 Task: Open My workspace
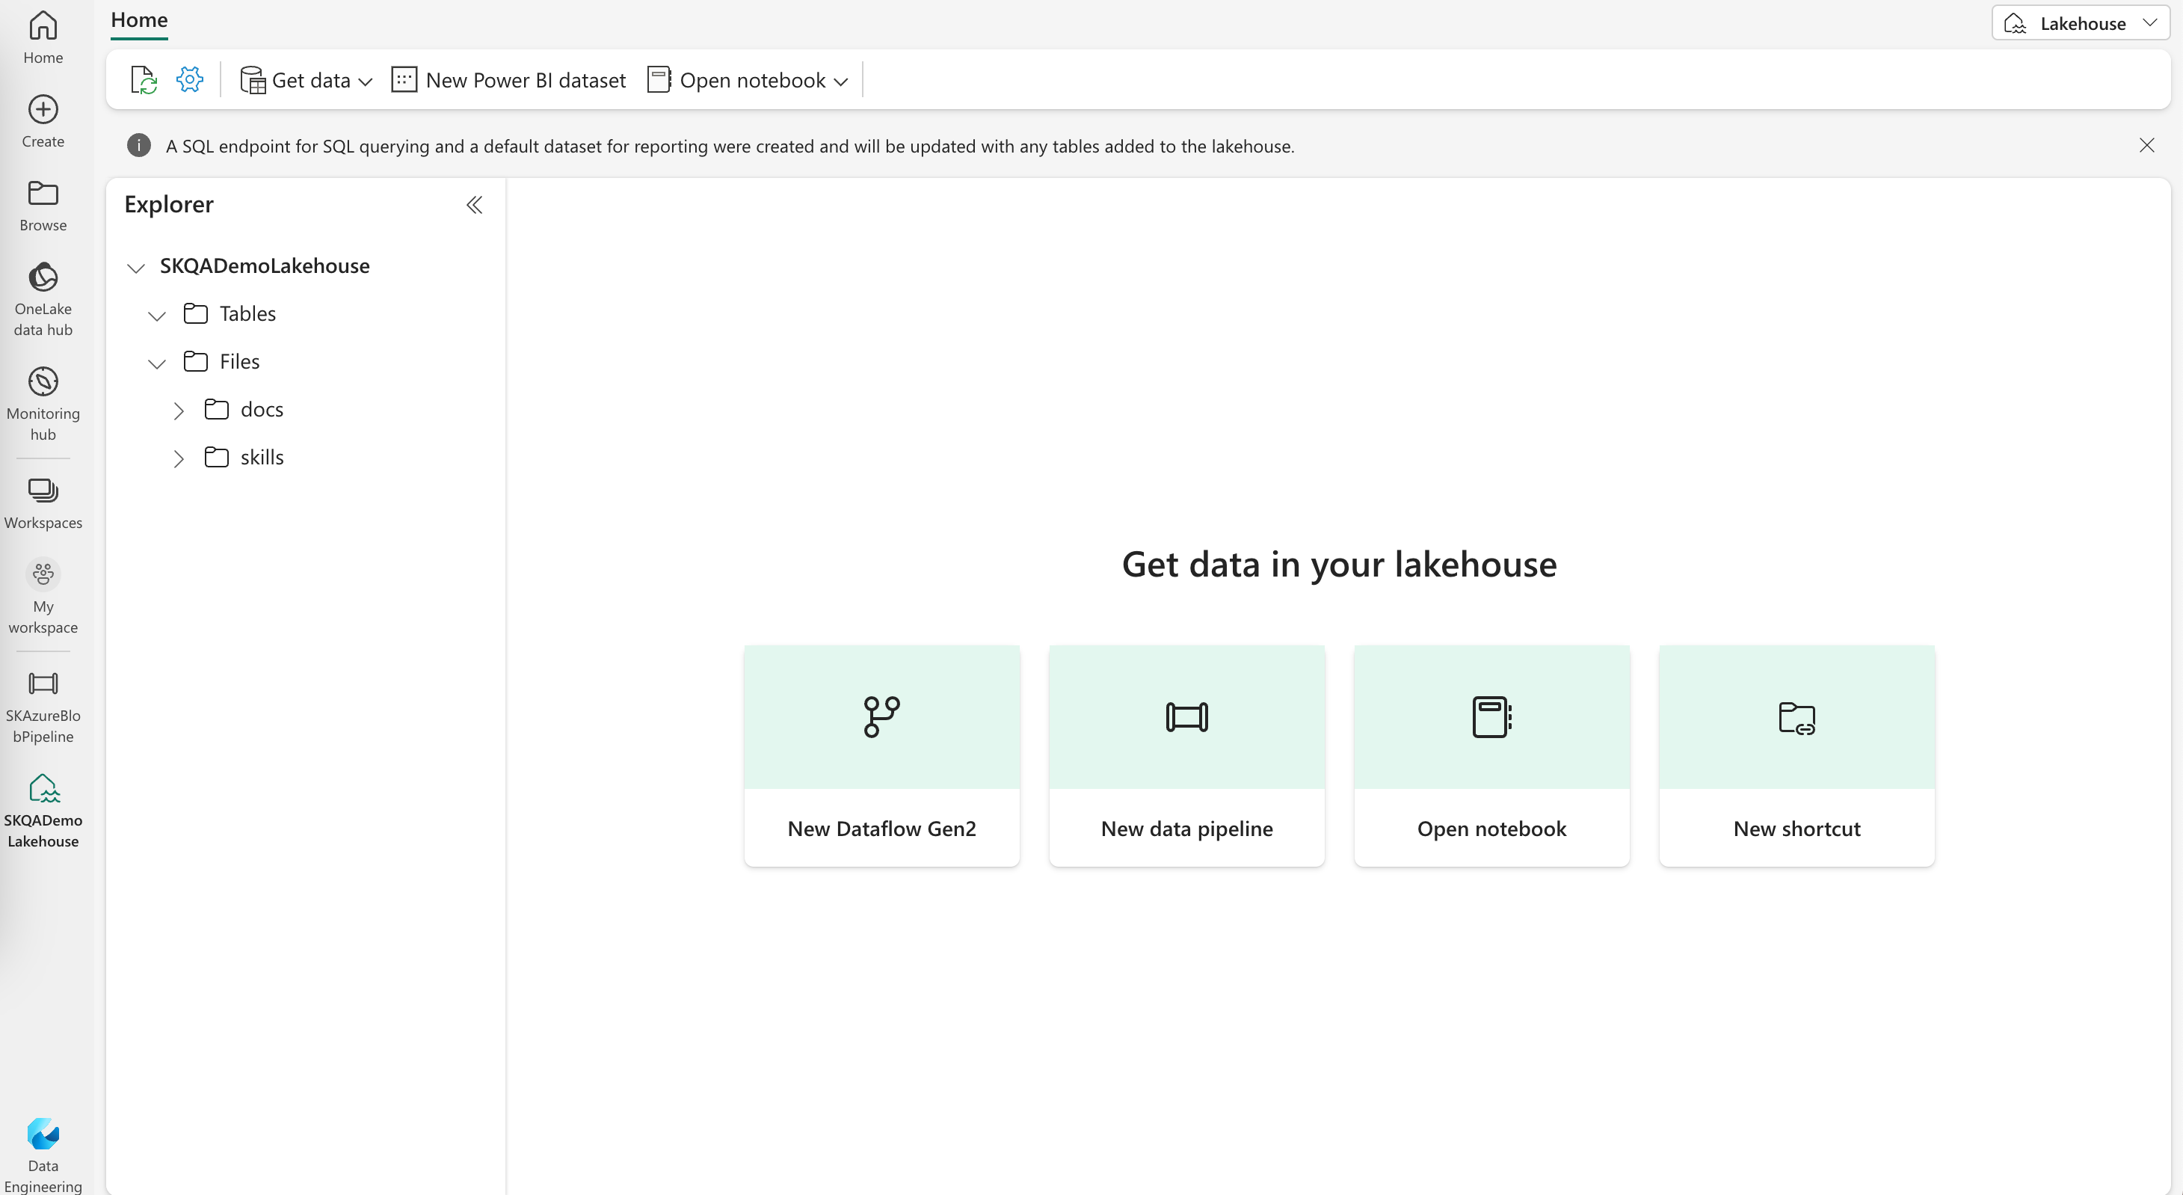[43, 597]
